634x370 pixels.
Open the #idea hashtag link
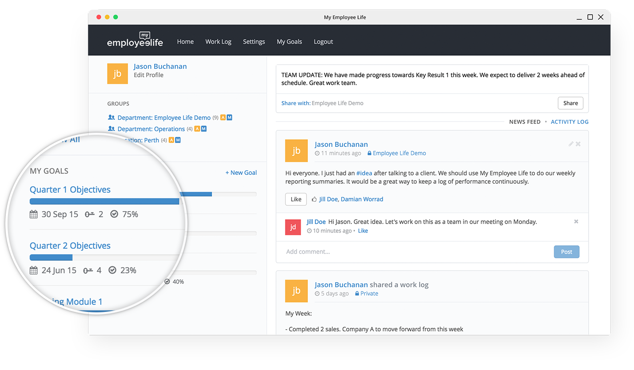(364, 173)
